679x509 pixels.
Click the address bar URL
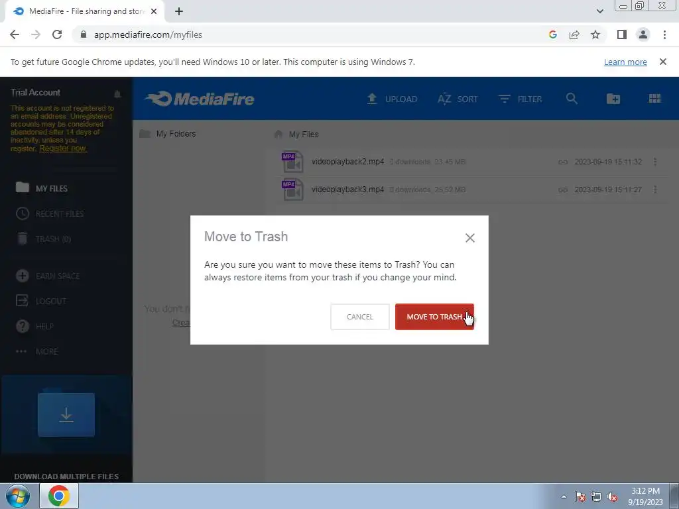pyautogui.click(x=148, y=34)
